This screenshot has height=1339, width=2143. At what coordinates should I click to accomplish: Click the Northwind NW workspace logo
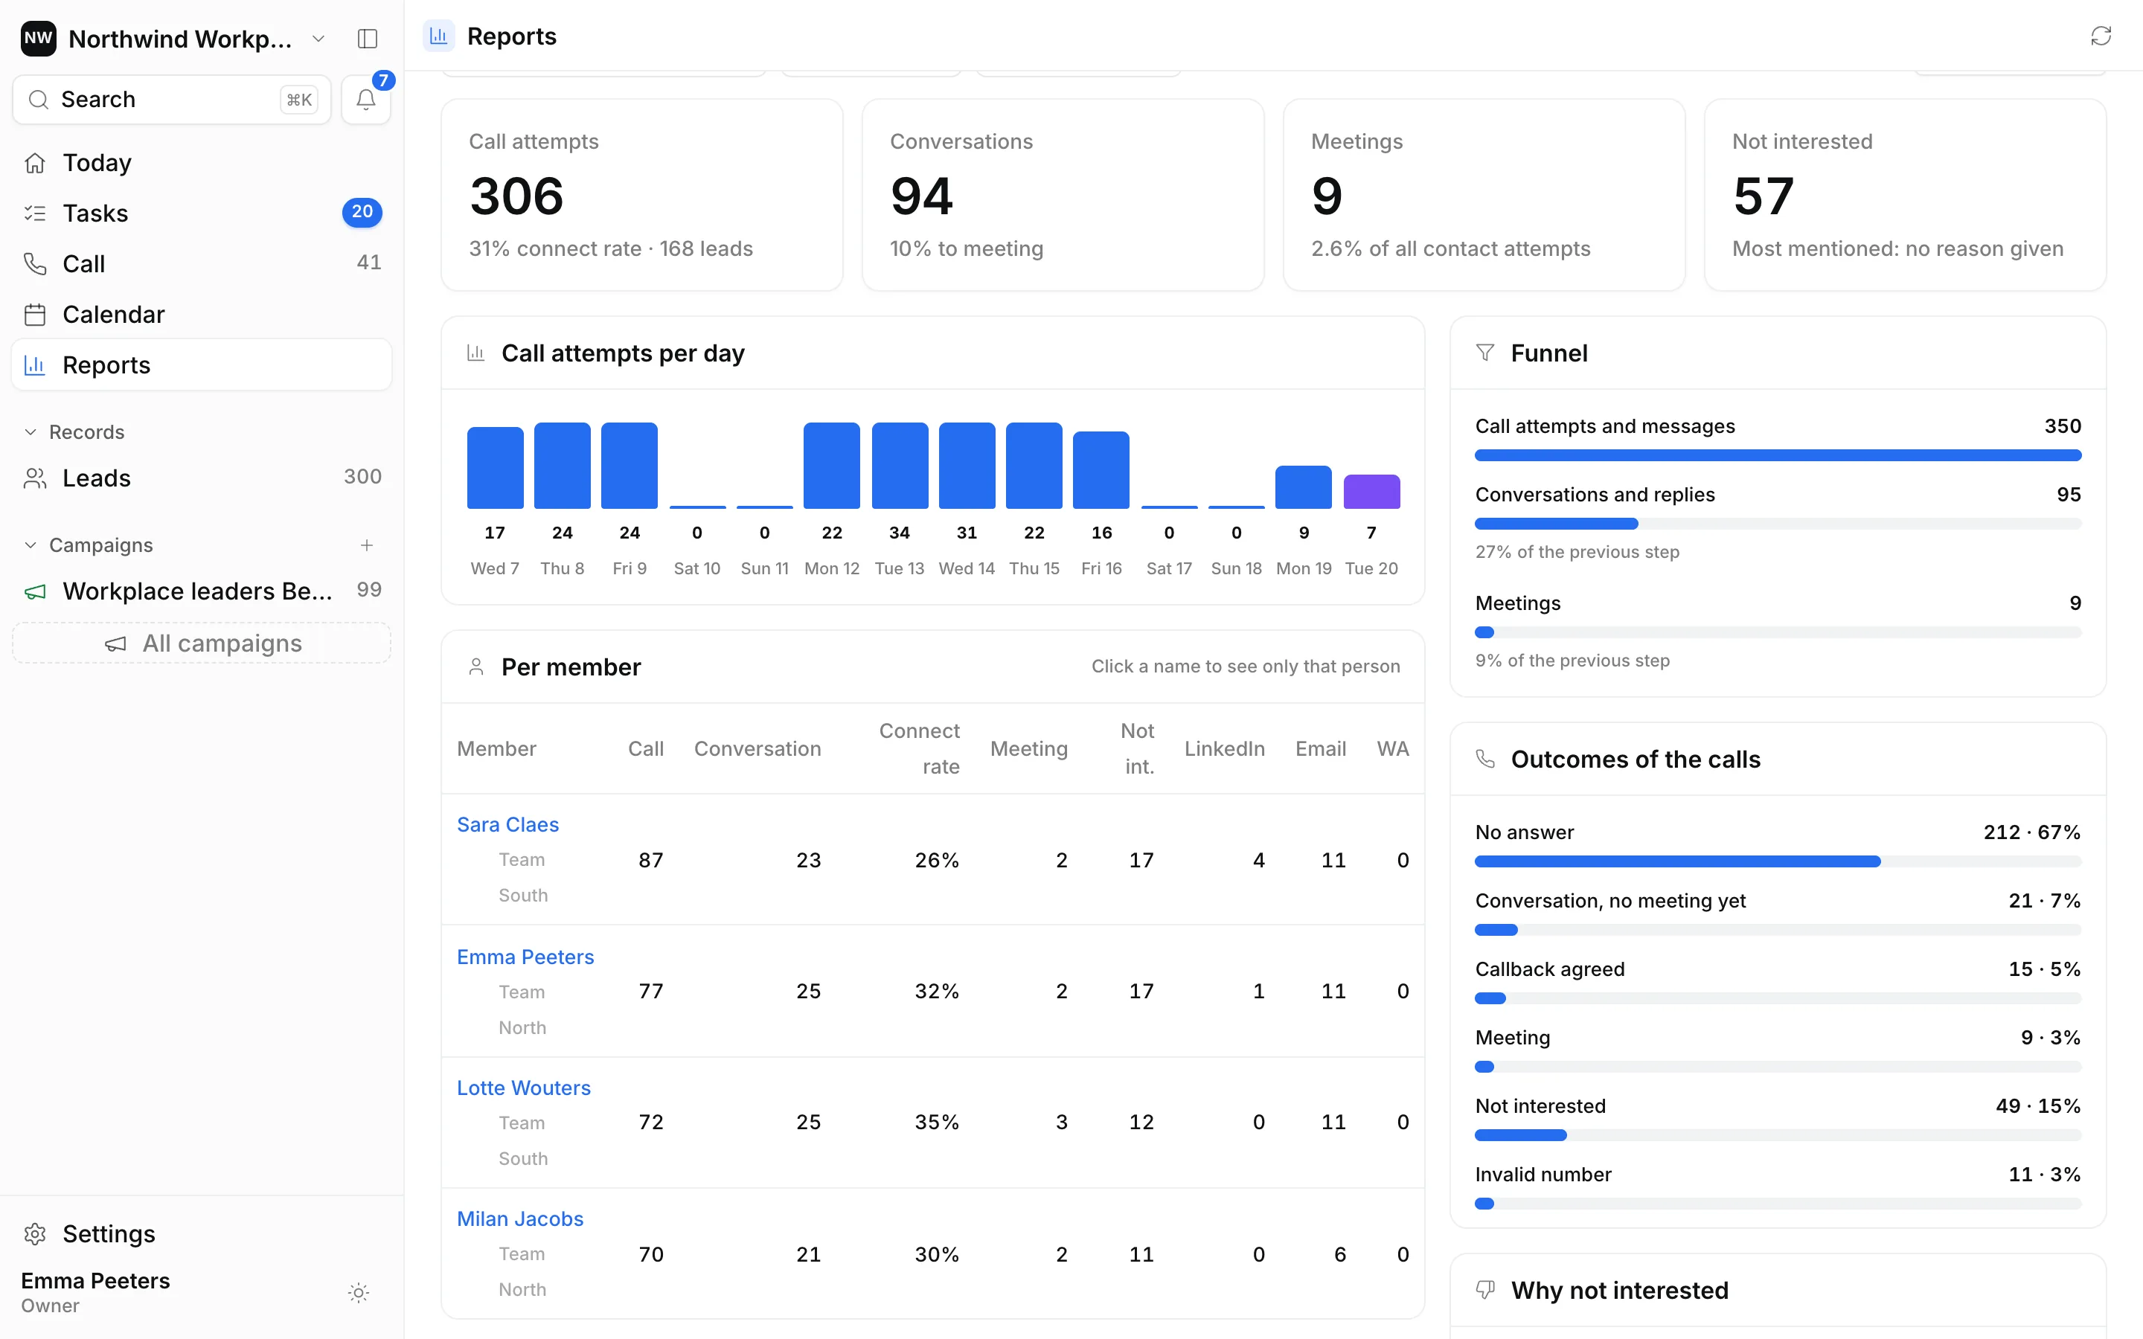tap(39, 39)
